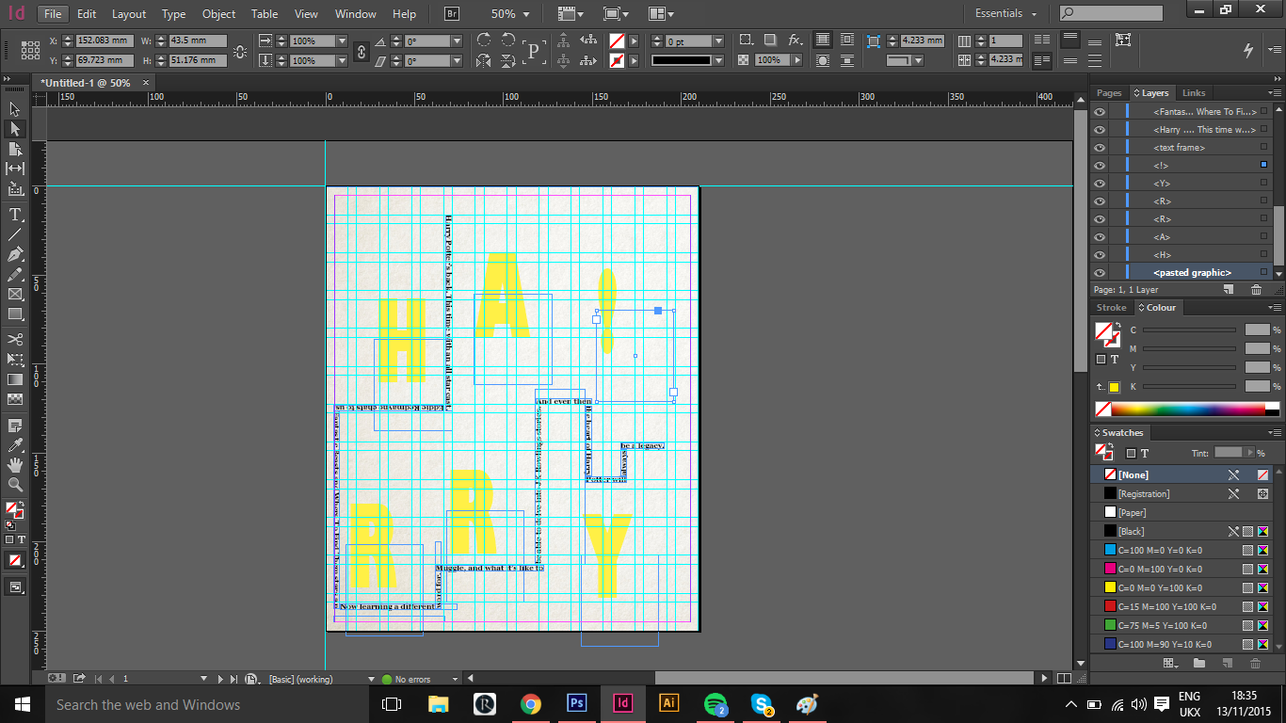This screenshot has width=1286, height=723.
Task: Open Adobe Bridge using the Br icon
Action: pyautogui.click(x=451, y=14)
